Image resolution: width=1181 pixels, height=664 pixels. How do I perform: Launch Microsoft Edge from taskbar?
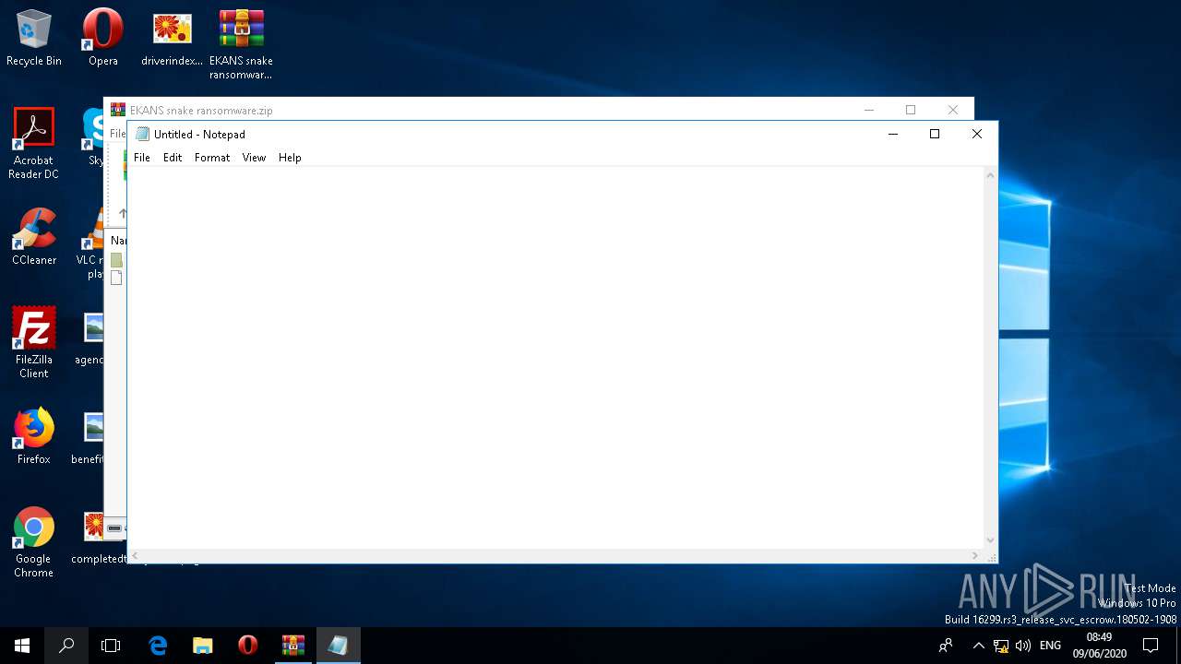158,646
